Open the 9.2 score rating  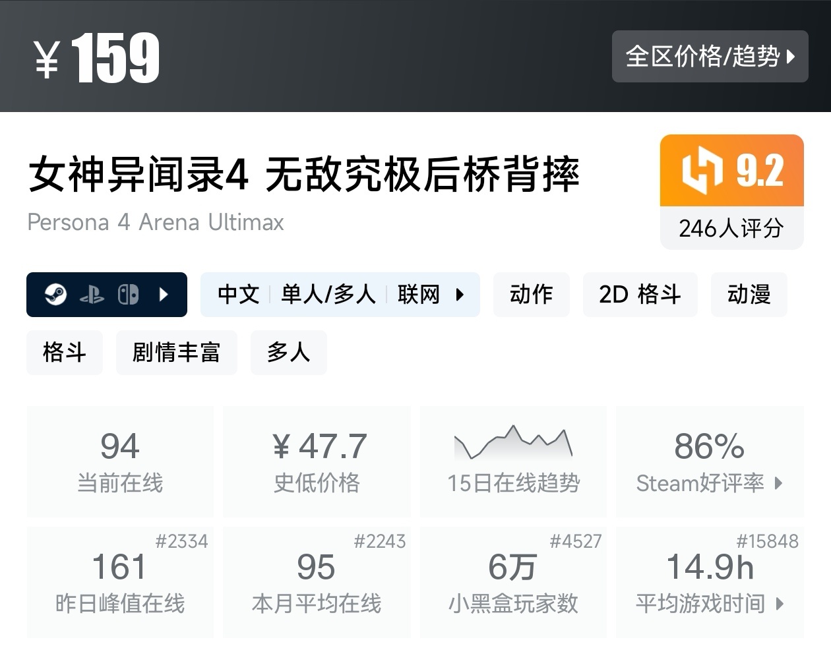760,171
